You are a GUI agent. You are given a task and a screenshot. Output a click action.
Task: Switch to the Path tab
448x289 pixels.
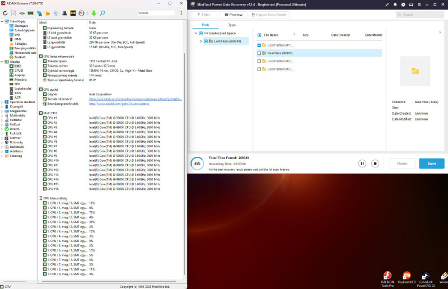coord(206,25)
